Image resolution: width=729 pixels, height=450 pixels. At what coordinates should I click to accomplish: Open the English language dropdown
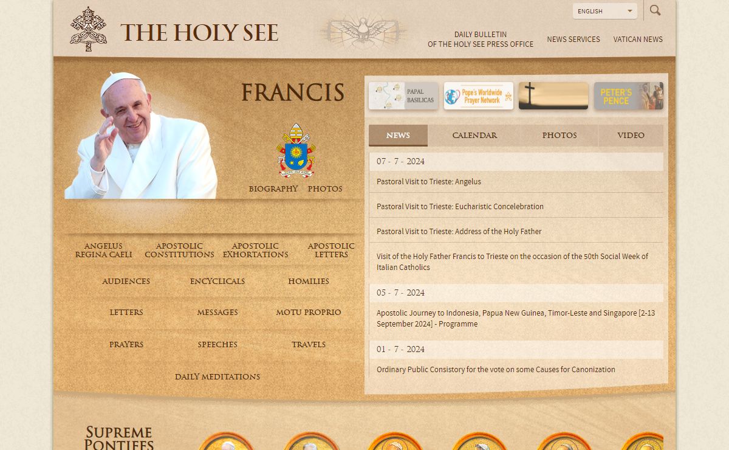point(605,11)
